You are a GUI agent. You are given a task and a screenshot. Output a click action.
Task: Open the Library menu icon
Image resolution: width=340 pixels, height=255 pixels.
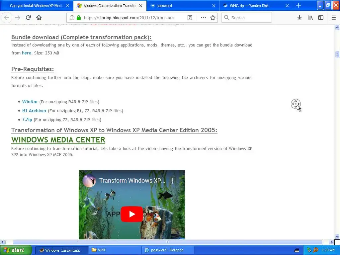tap(310, 18)
